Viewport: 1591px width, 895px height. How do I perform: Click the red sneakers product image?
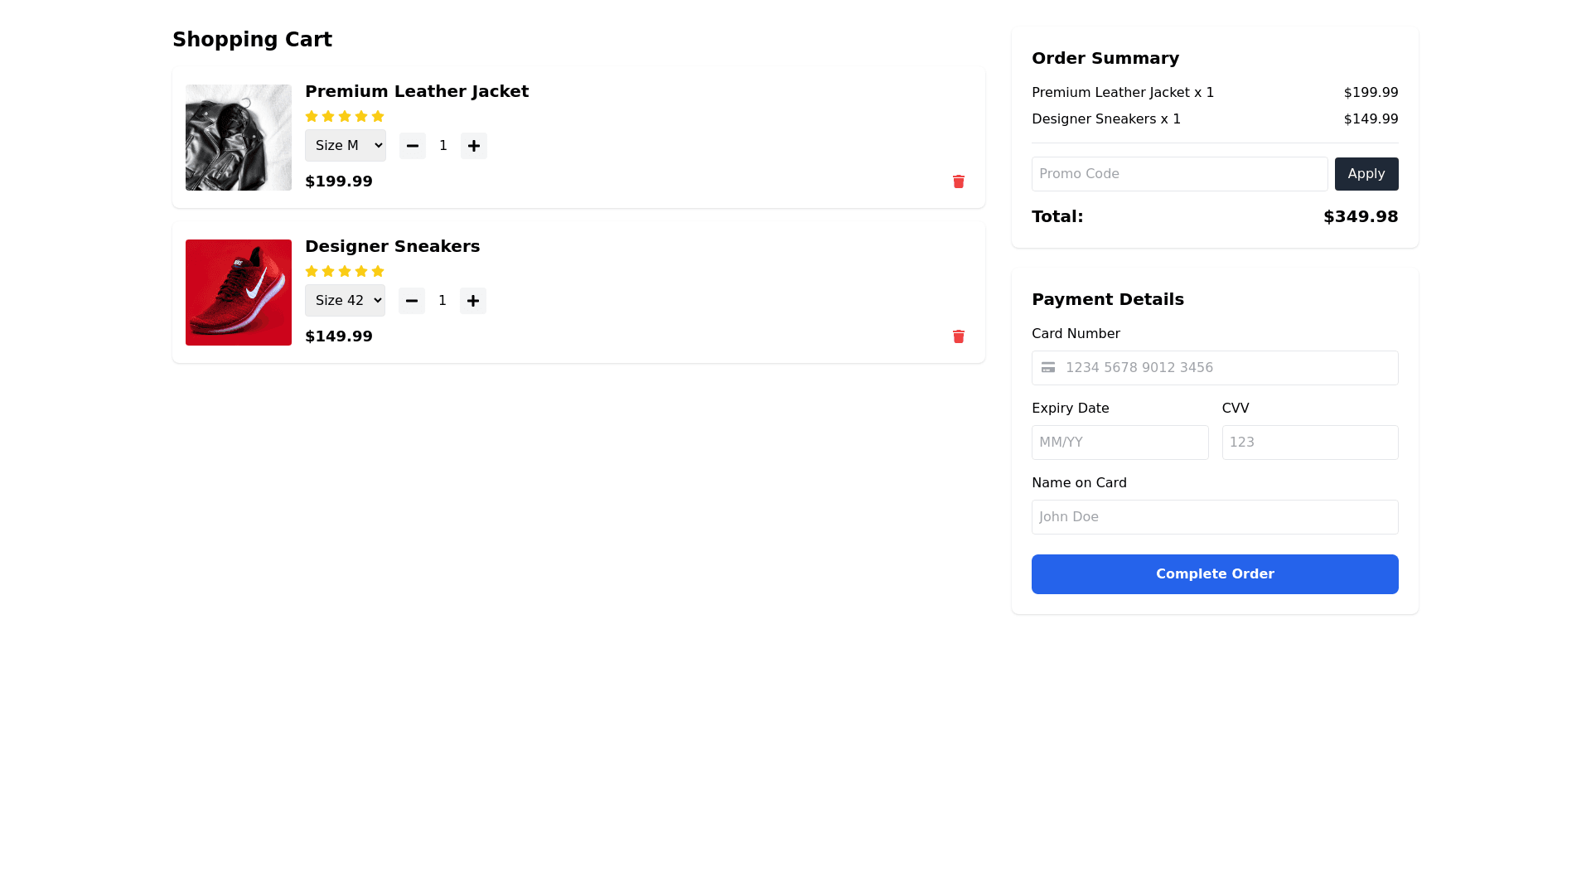[x=239, y=293]
